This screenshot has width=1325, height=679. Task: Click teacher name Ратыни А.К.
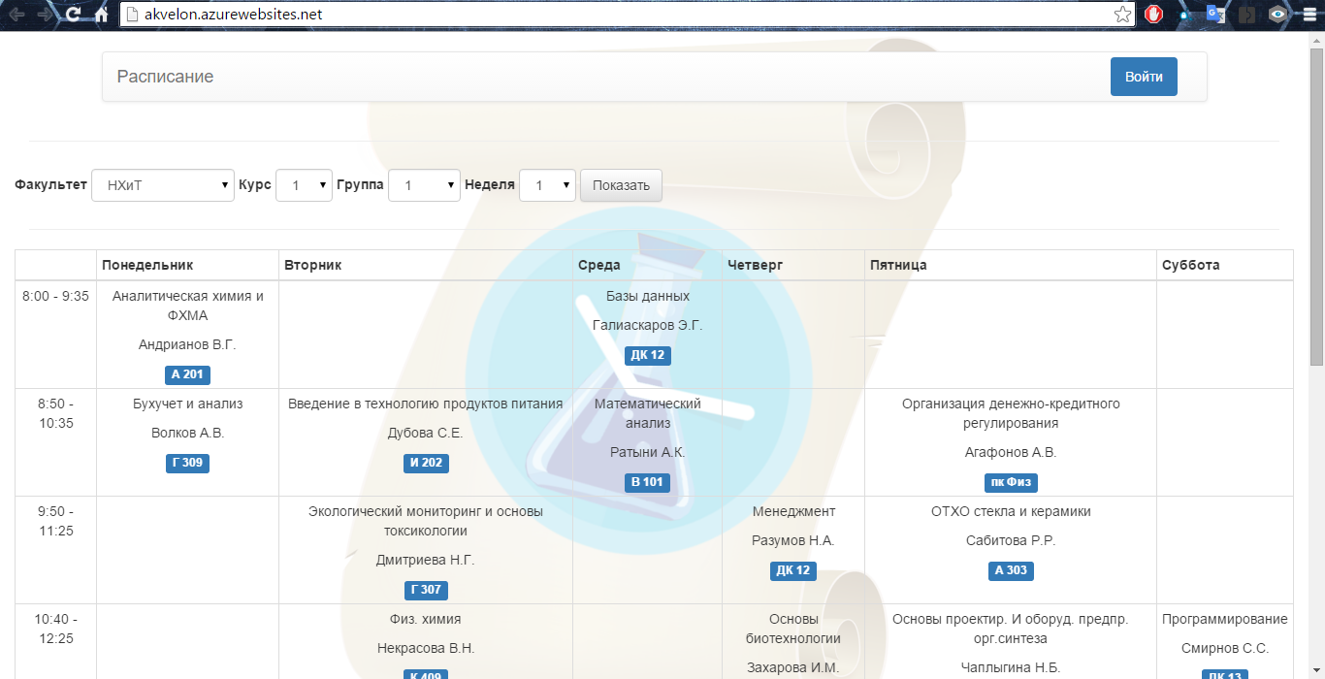point(648,453)
